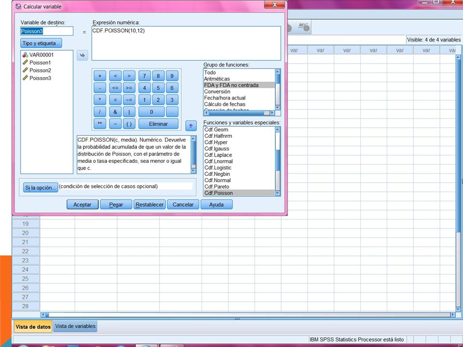Screen dimensions: 463x347
Task: Switch to Vista de variables tab
Action: (75, 326)
